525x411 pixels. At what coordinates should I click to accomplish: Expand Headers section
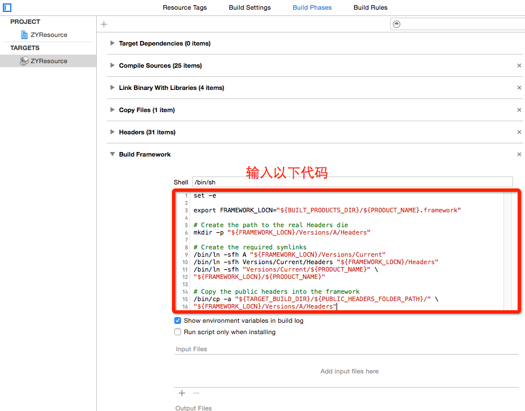(x=112, y=132)
